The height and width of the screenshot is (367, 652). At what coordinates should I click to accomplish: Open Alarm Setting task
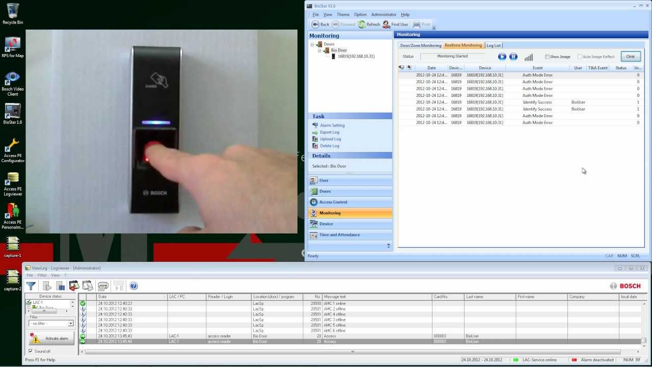pyautogui.click(x=329, y=125)
